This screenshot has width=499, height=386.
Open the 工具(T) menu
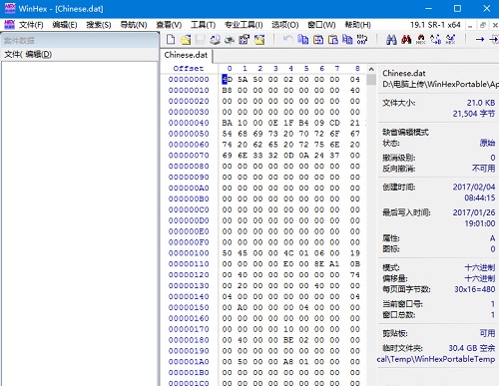(203, 25)
